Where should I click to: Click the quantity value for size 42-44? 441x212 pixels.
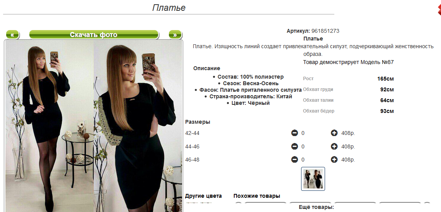pyautogui.click(x=303, y=133)
